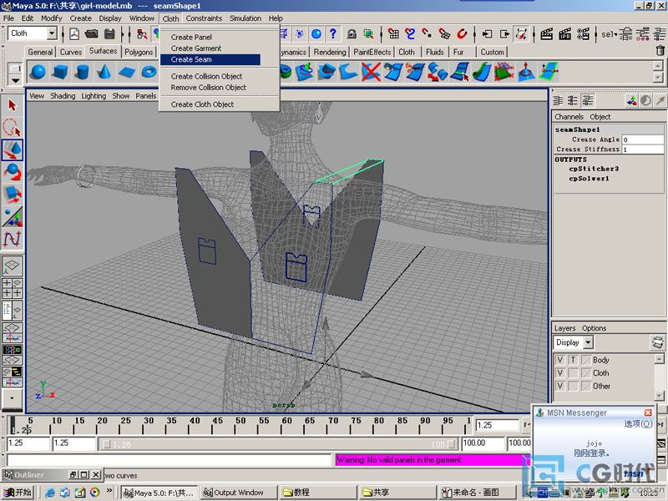Open the Display layer type dropdown
Viewport: 668px width, 501px height.
(x=588, y=342)
